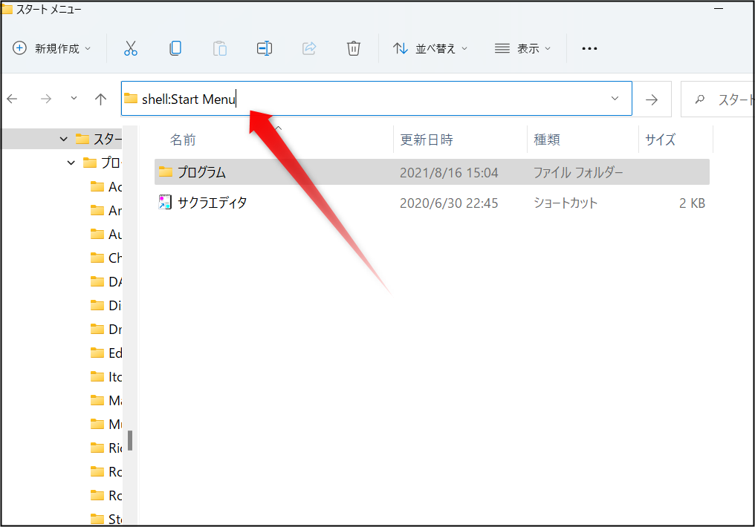Select the サクラエディタ shortcut

pyautogui.click(x=212, y=203)
